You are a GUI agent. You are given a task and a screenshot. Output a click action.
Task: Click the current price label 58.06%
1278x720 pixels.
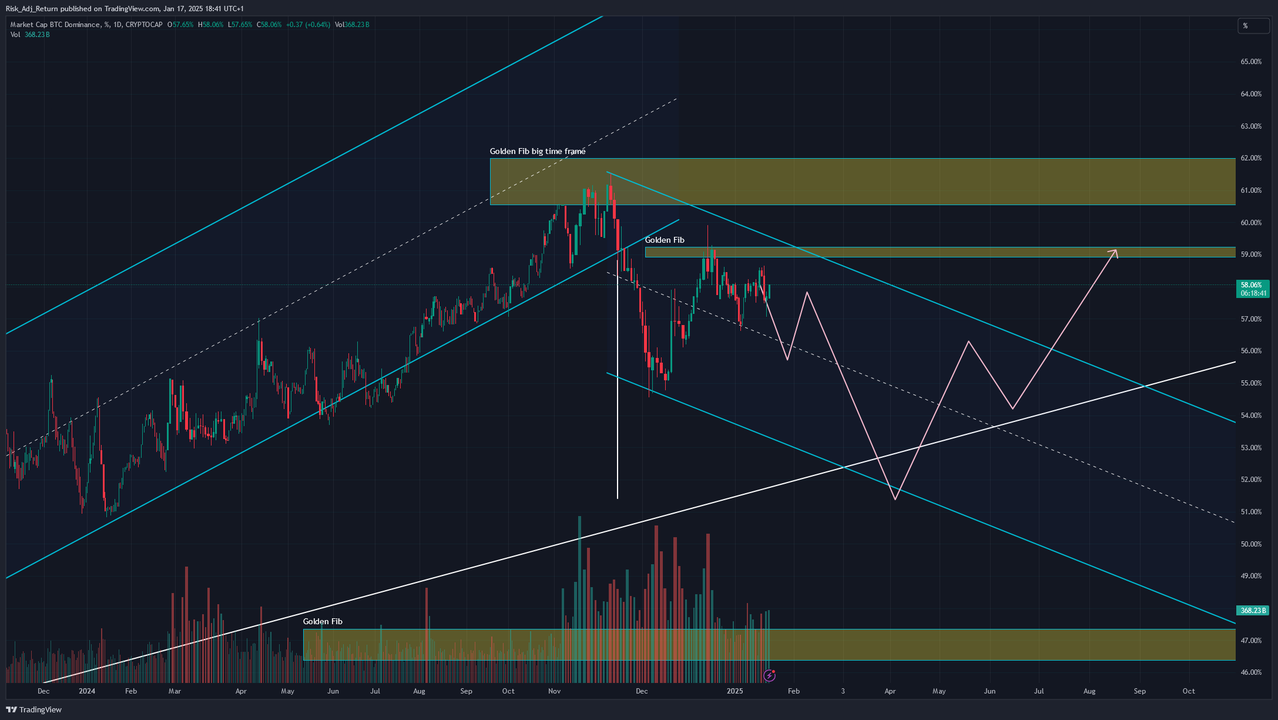coord(1252,289)
